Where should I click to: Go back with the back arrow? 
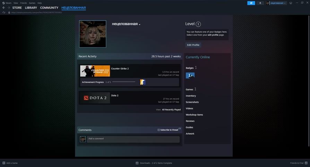(x=4, y=8)
